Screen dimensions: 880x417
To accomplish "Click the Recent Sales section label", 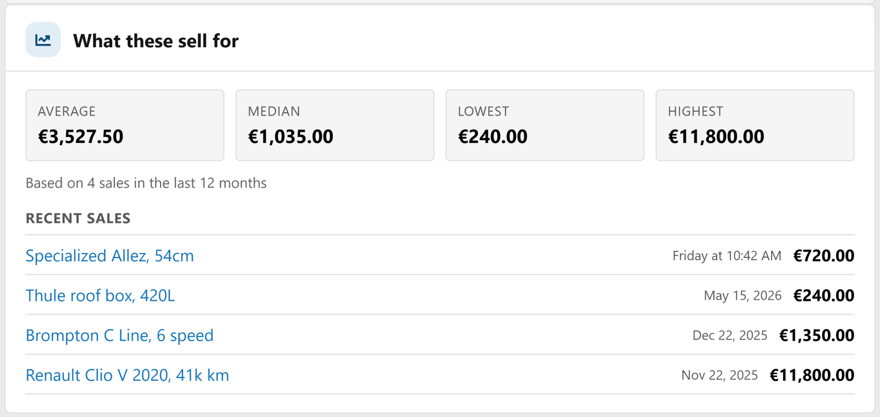I will tap(78, 218).
